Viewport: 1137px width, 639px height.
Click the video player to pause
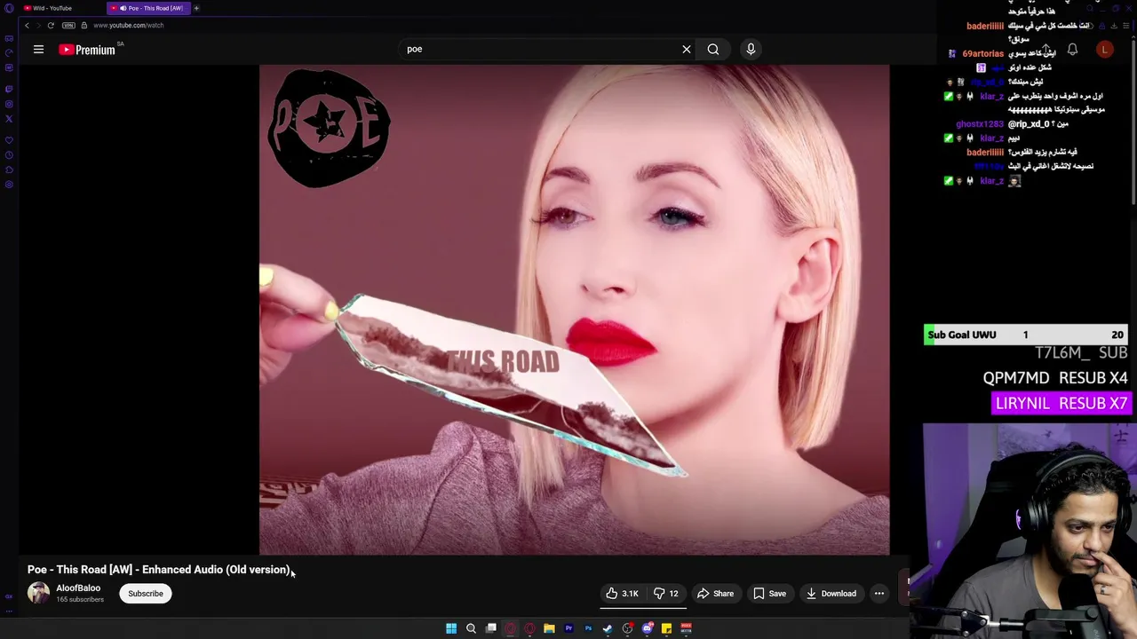point(574,310)
